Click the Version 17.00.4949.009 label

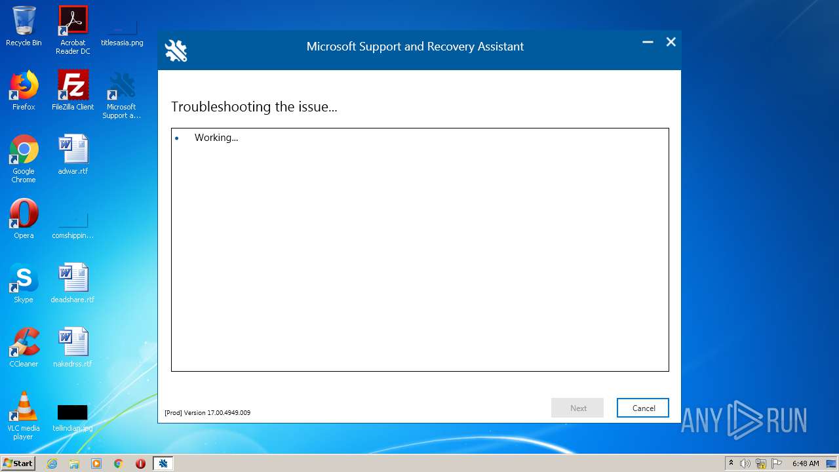[x=207, y=413]
